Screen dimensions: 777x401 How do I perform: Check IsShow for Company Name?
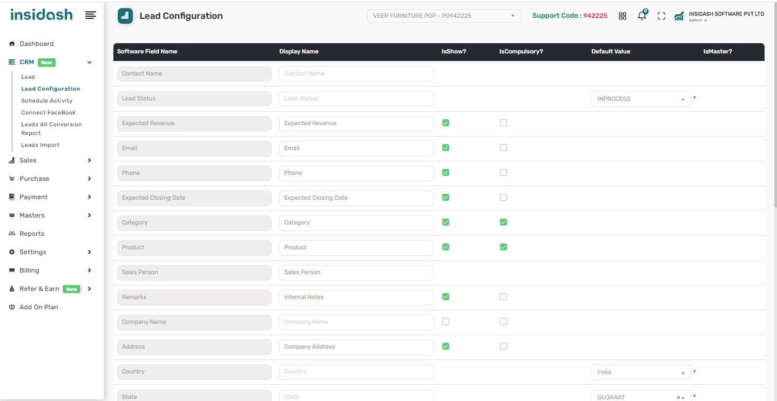click(445, 322)
